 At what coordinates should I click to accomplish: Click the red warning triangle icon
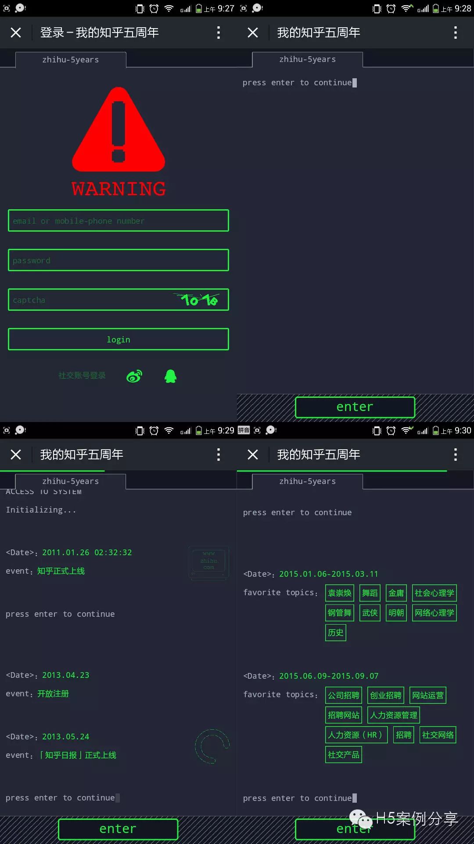point(118,130)
